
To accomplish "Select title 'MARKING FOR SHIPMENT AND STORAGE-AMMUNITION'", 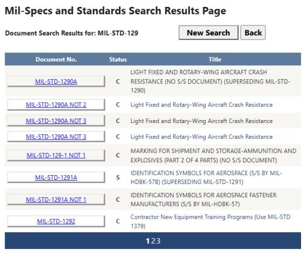I will (x=213, y=155).
